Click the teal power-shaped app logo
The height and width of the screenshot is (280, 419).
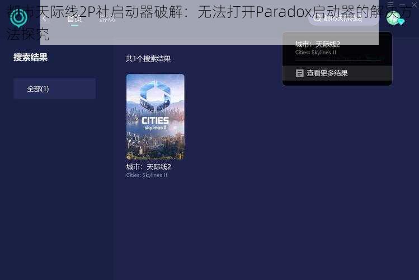click(x=18, y=18)
